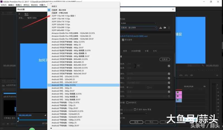
Task: Click the Premiere Pro logo in title bar
Action: pos(2,2)
